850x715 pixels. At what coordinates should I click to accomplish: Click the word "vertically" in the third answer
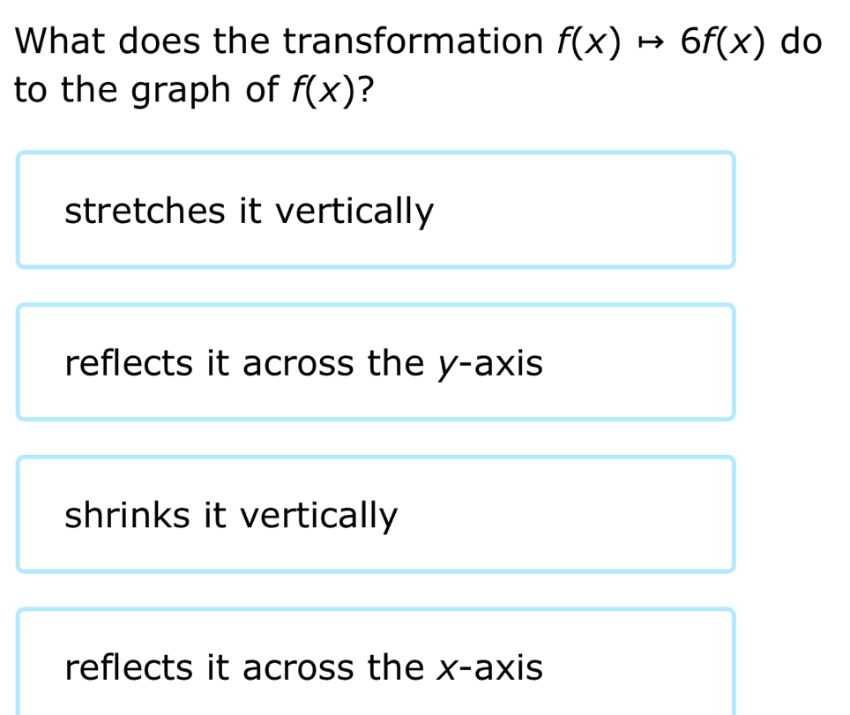319,515
